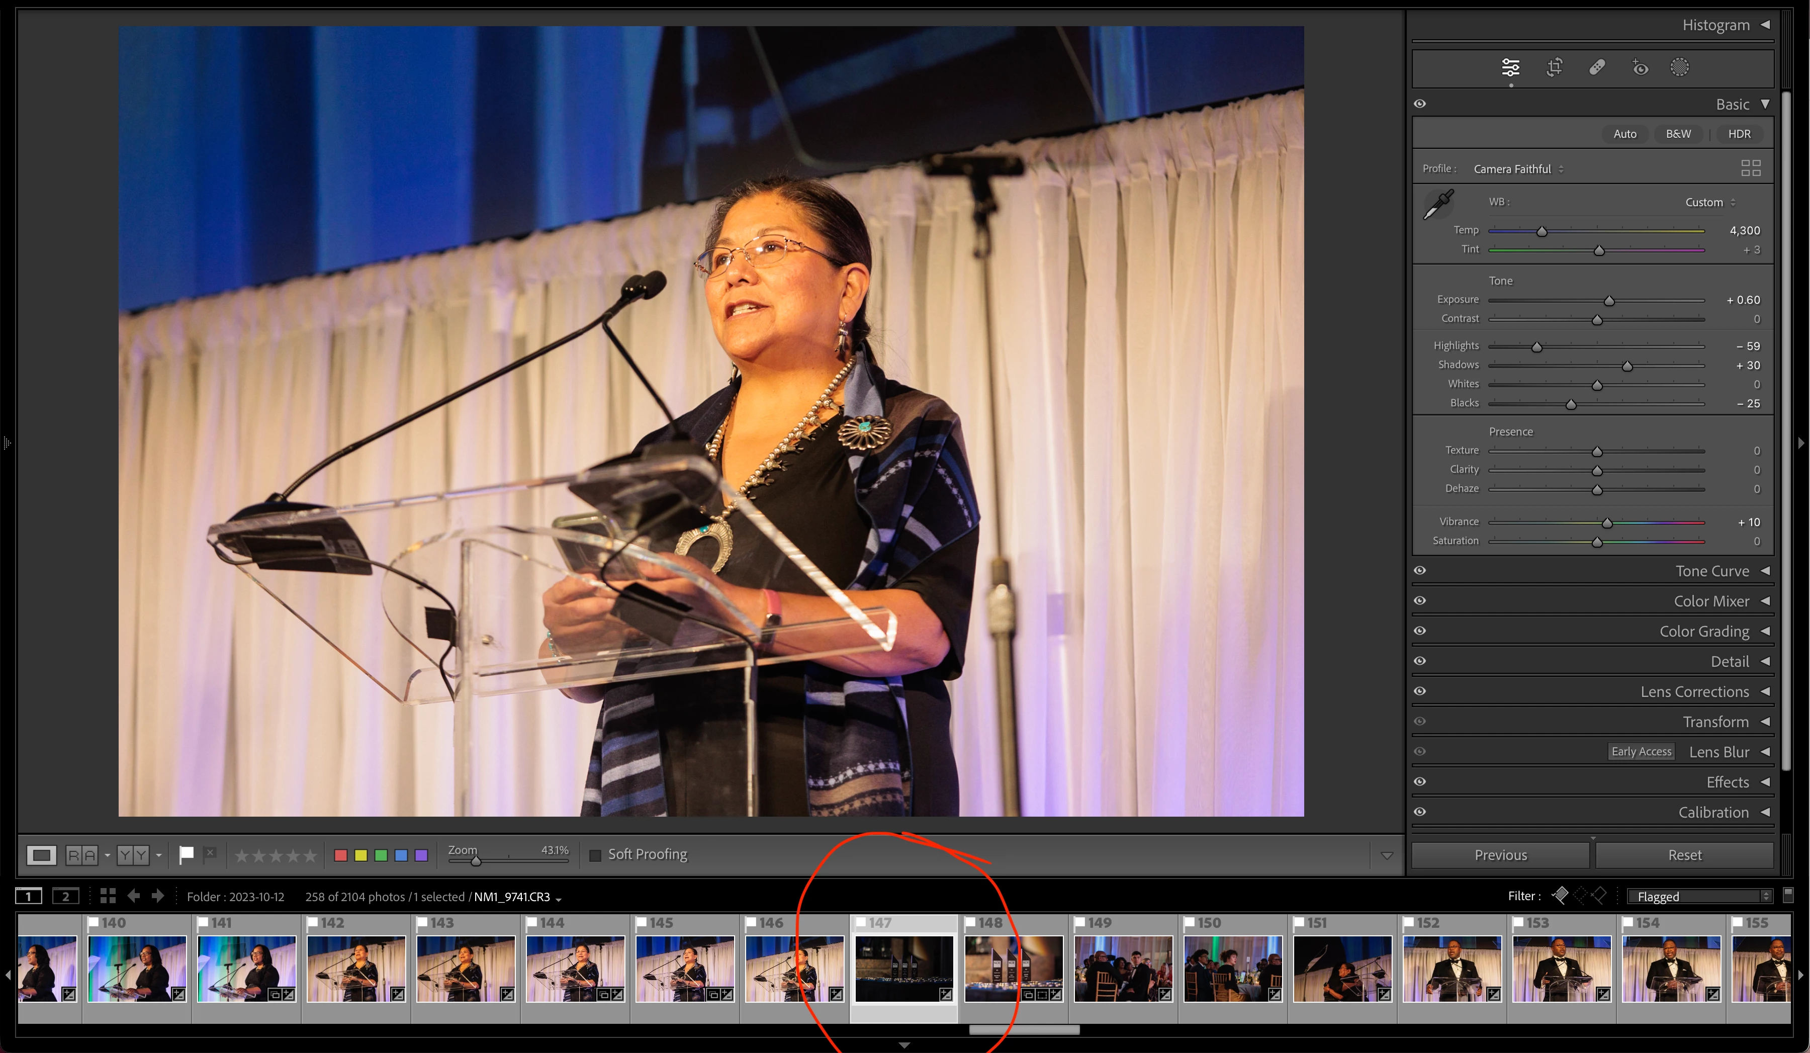
Task: Open the Masking tool
Action: coord(1679,67)
